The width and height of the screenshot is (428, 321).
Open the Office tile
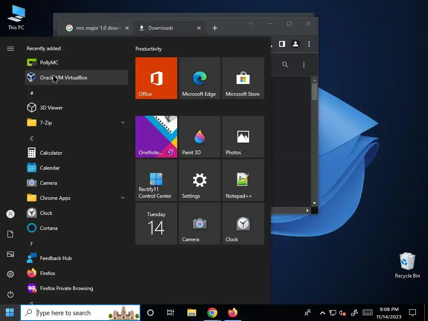click(156, 78)
